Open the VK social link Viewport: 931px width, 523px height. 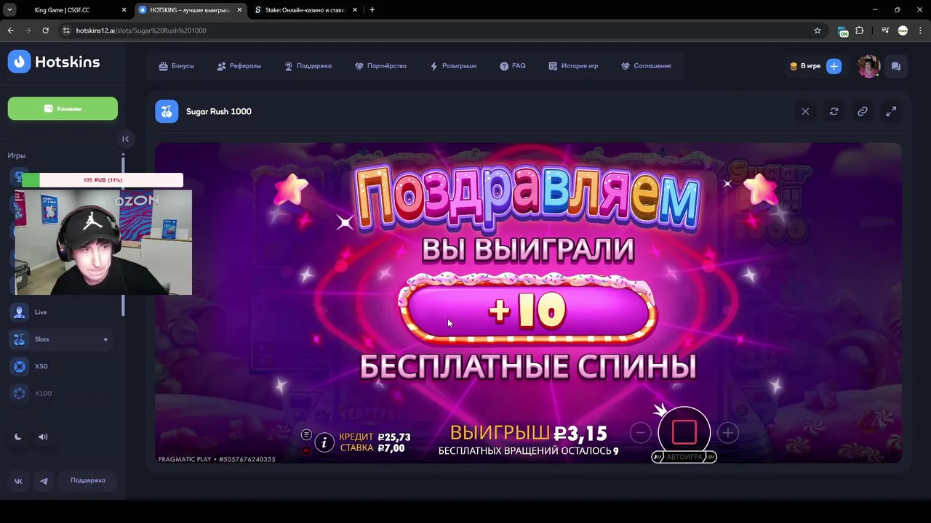pos(18,481)
